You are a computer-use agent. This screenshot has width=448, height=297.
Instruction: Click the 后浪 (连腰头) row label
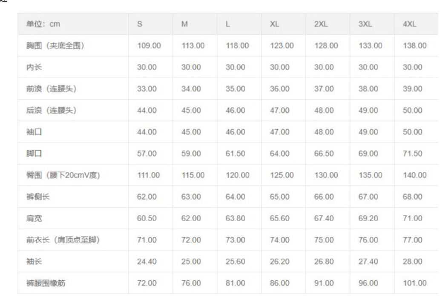click(51, 111)
